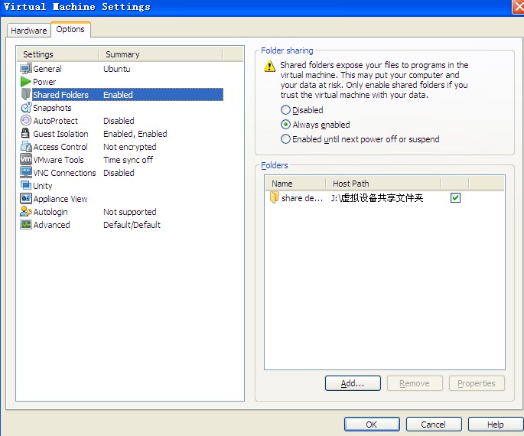Click the J:\ host path entry
This screenshot has height=436, width=524.
click(x=377, y=198)
